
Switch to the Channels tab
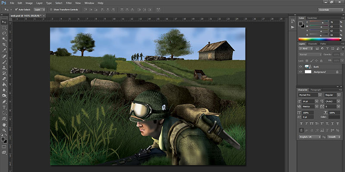pos(312,44)
